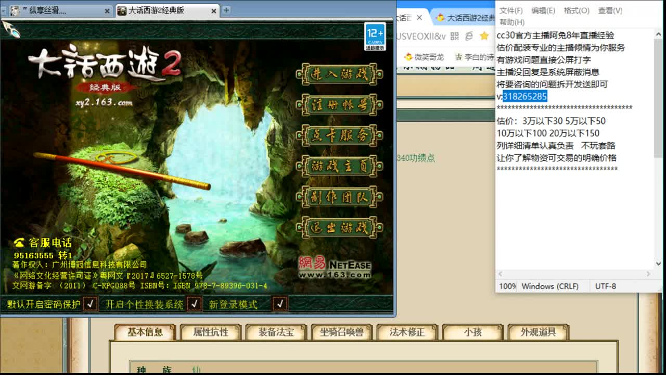Click the chicken favicon on second browser tab
Viewport: 666px width, 375px height.
[441, 18]
